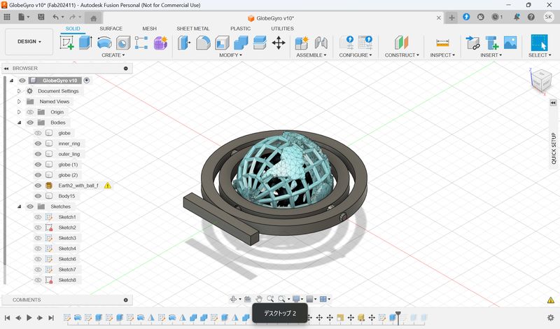Viewport: 560px width, 329px height.
Task: Open the CONSTRUCT dropdown menu
Action: click(x=402, y=55)
